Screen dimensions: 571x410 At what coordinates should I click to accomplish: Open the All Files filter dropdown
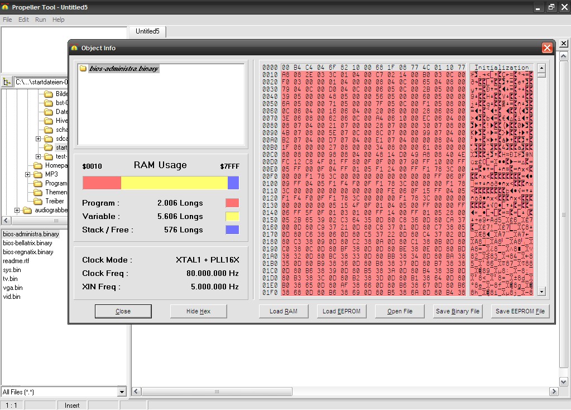[x=122, y=392]
